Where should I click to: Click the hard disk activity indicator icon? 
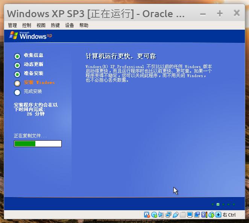click(x=147, y=215)
